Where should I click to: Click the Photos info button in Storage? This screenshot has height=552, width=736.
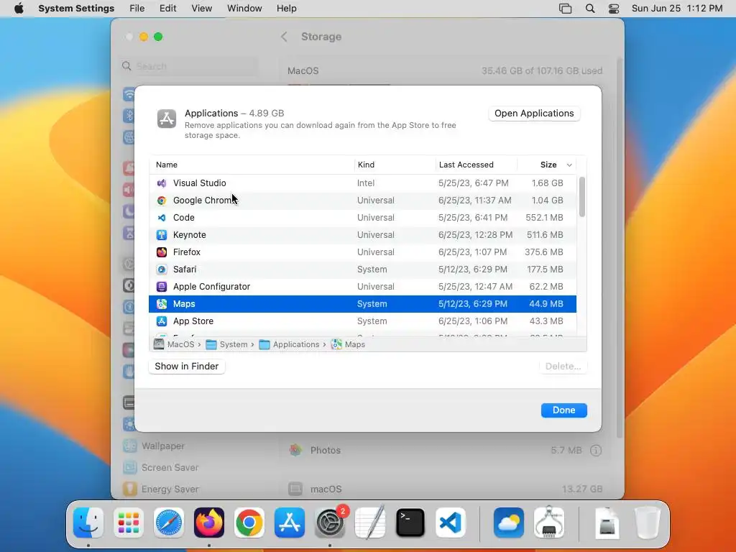tap(596, 451)
